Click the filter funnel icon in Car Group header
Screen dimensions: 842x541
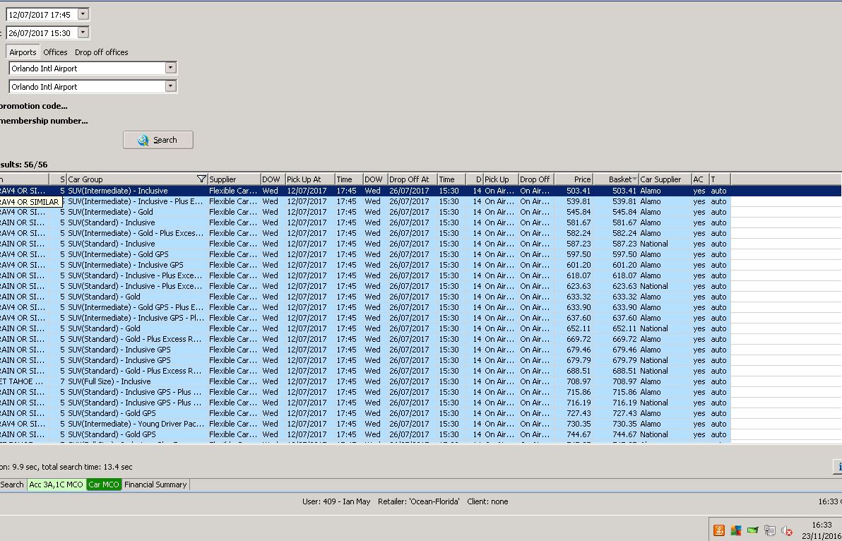(x=201, y=179)
